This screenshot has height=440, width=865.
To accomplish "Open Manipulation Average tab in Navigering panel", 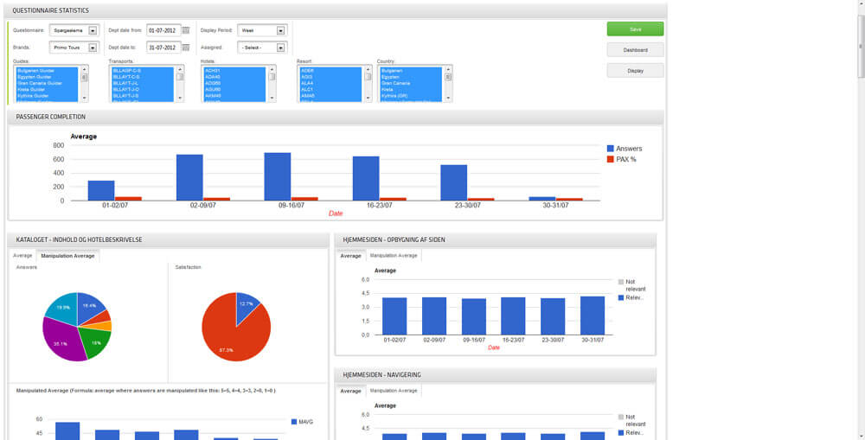I will [x=394, y=391].
